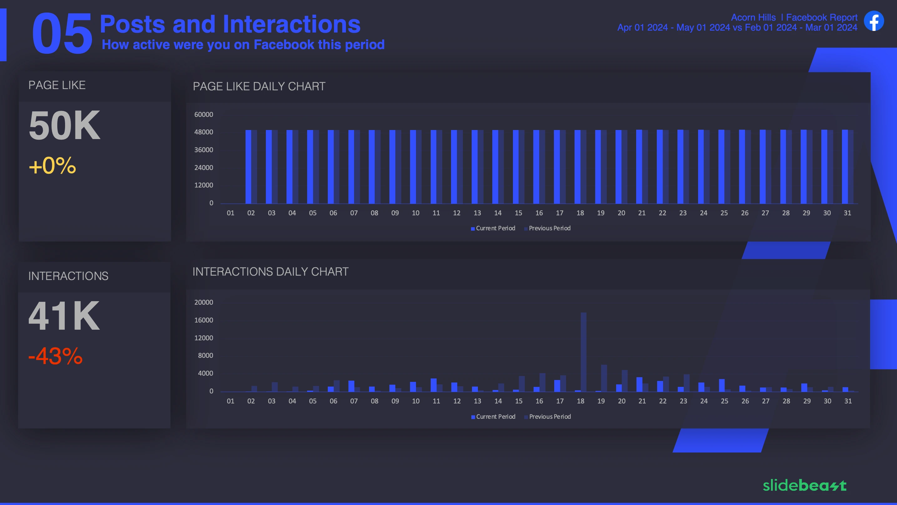Click the slidebeast logo

804,485
